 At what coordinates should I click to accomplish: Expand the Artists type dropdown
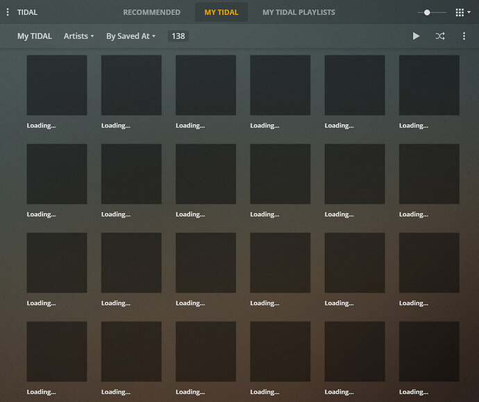tap(78, 36)
